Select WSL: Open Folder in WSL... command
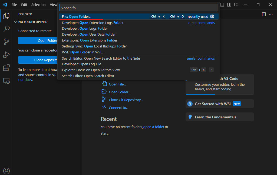The image size is (277, 175). [139, 52]
